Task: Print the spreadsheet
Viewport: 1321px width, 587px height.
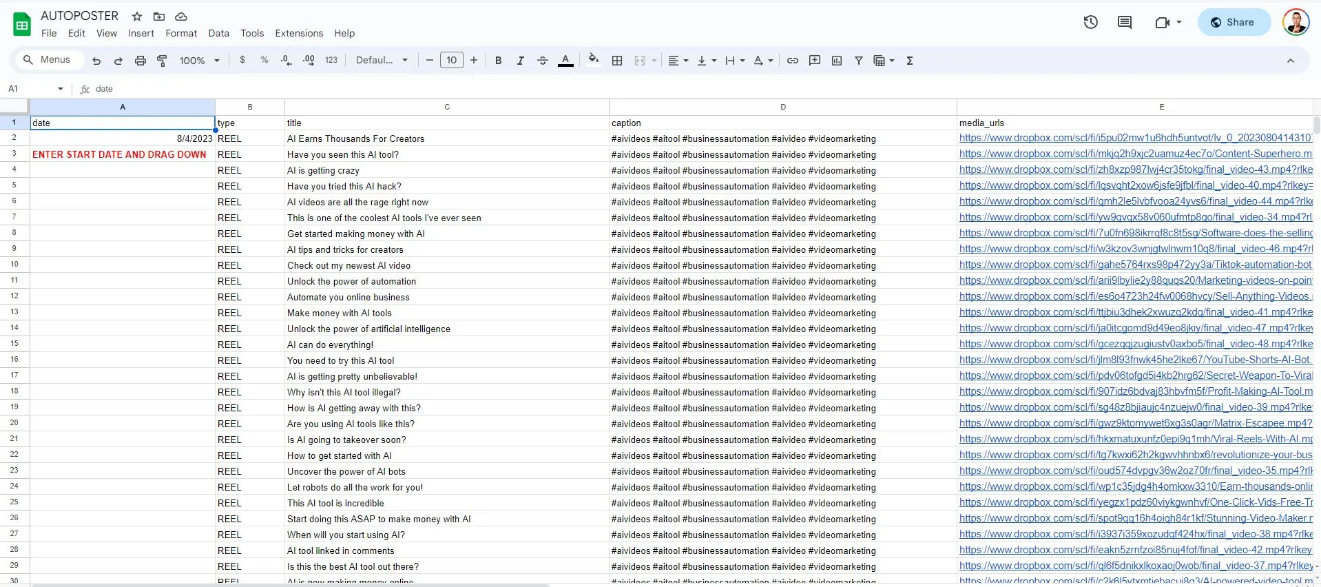Action: tap(141, 61)
